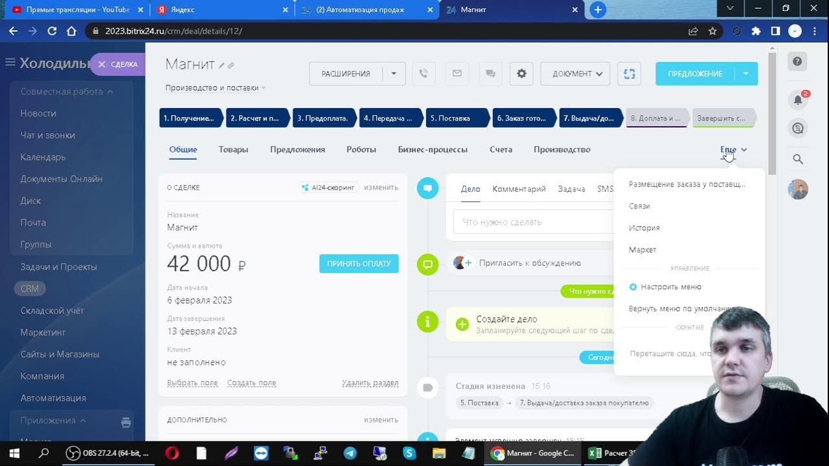
Task: Open deal settings gear button
Action: click(521, 74)
